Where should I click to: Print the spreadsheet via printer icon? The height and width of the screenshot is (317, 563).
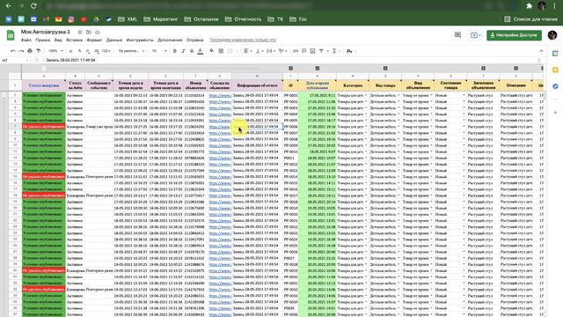tap(30, 51)
